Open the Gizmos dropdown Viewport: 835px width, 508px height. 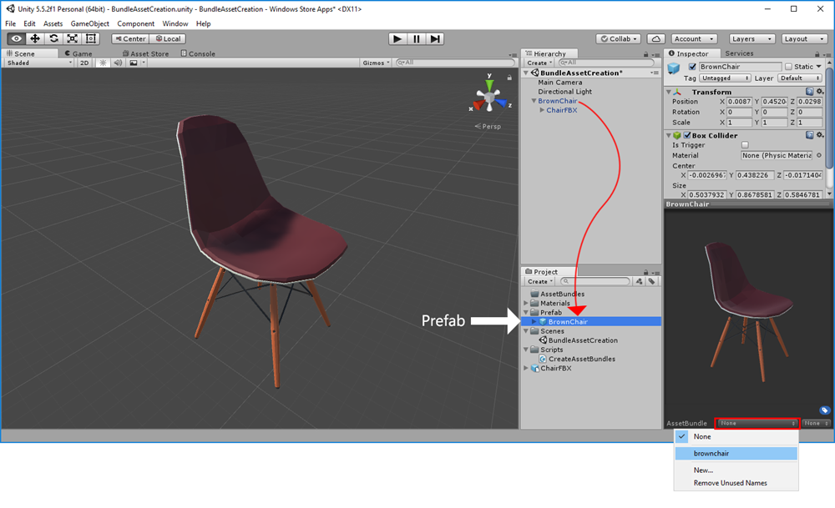click(x=376, y=63)
